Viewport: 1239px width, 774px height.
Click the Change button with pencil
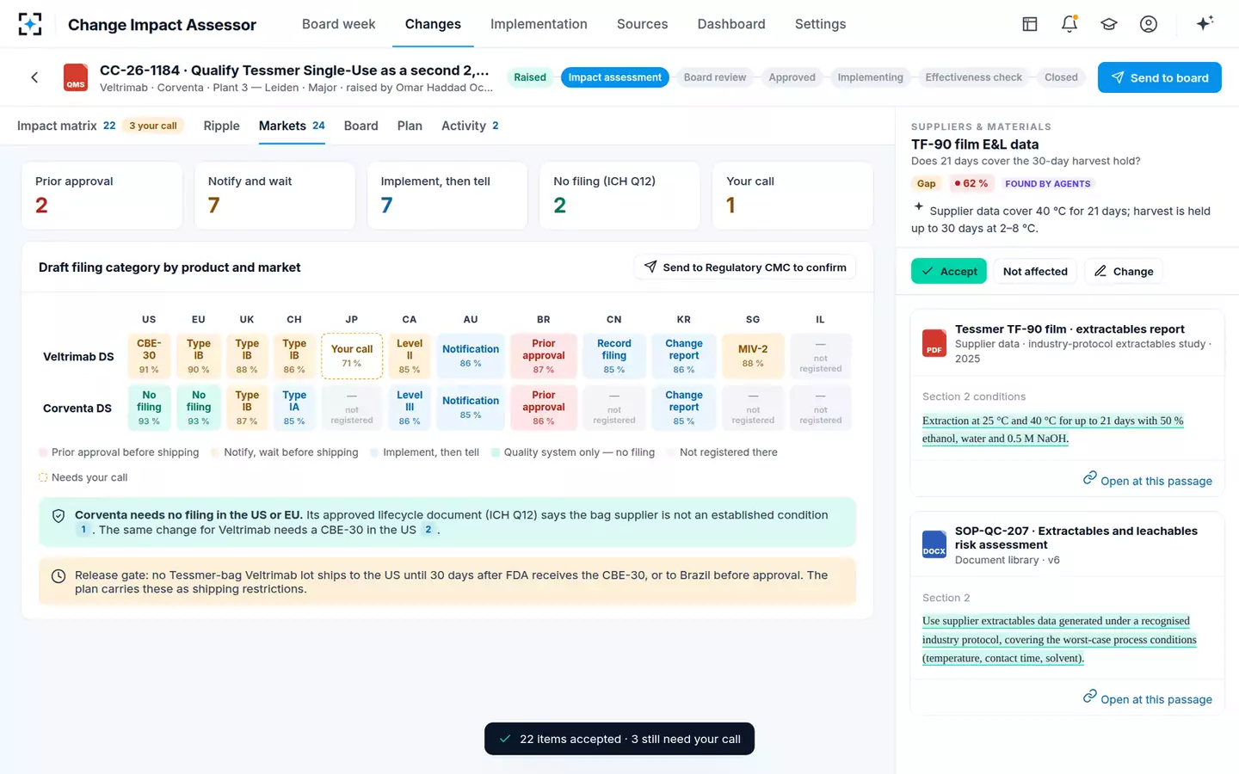pos(1124,271)
